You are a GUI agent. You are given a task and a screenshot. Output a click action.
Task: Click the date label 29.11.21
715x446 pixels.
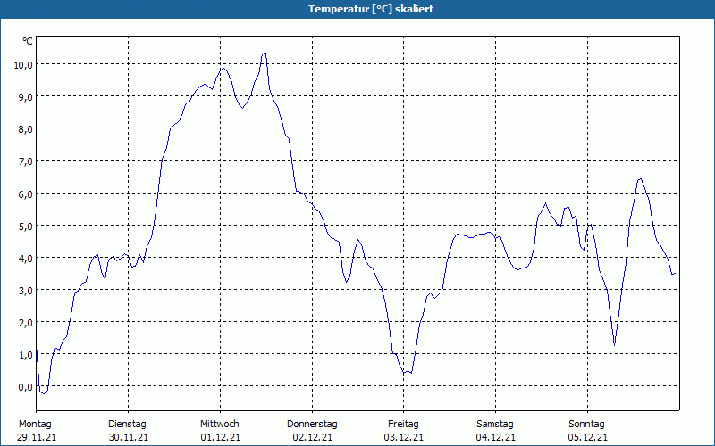pyautogui.click(x=36, y=437)
